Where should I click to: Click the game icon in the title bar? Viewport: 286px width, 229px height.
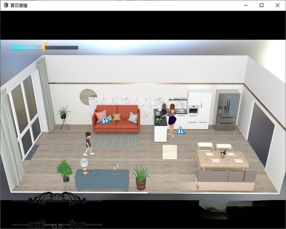6,5
